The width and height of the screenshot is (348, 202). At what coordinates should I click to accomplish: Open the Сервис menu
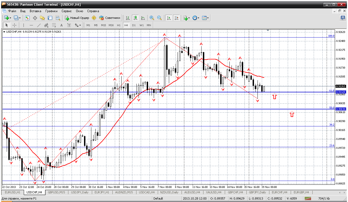tap(66, 11)
